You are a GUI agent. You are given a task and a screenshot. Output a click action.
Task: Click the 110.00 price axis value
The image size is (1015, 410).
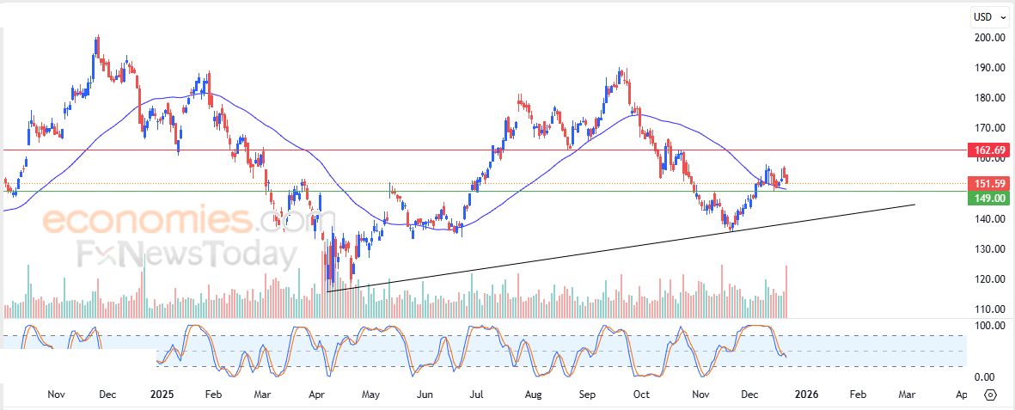[990, 309]
